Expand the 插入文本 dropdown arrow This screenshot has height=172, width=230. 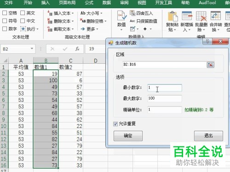[73, 13]
